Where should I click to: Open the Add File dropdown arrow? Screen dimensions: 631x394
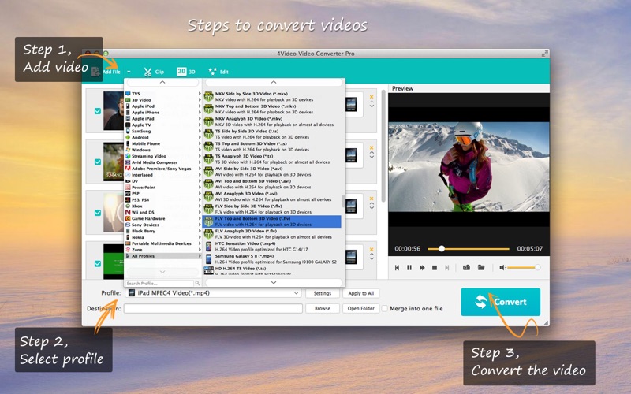[129, 72]
